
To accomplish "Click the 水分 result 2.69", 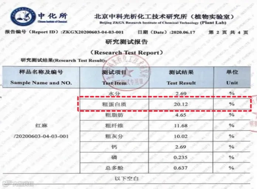I will coord(181,94).
